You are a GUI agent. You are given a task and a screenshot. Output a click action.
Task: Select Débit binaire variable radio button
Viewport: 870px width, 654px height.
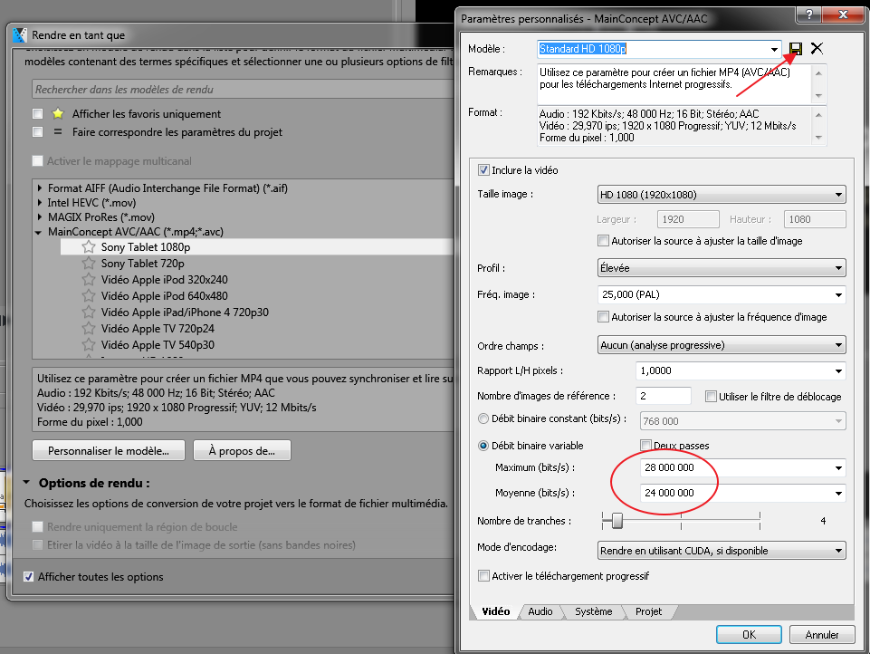(x=483, y=446)
